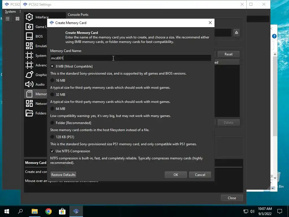Open Microsoft Store from the taskbar
The image size is (289, 217).
point(62,211)
